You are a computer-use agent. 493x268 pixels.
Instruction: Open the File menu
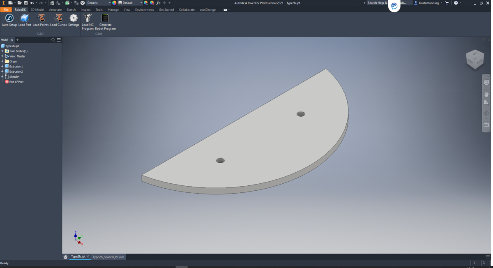click(x=6, y=9)
